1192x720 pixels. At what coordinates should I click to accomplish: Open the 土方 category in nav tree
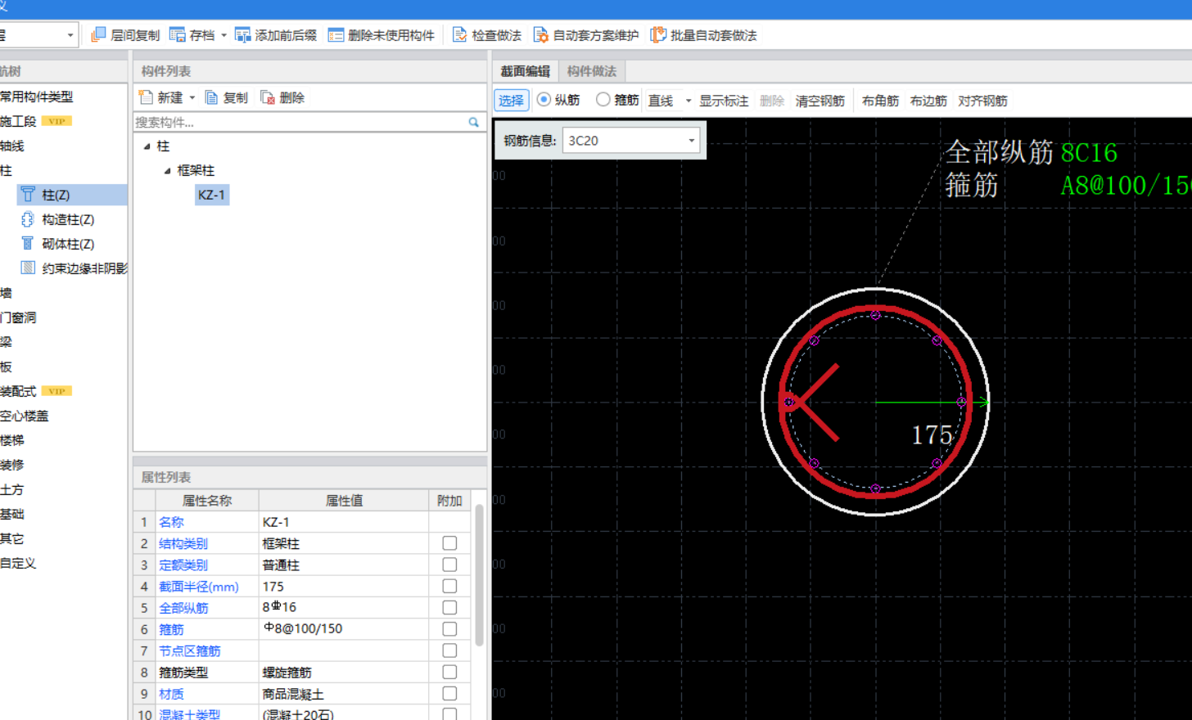12,489
